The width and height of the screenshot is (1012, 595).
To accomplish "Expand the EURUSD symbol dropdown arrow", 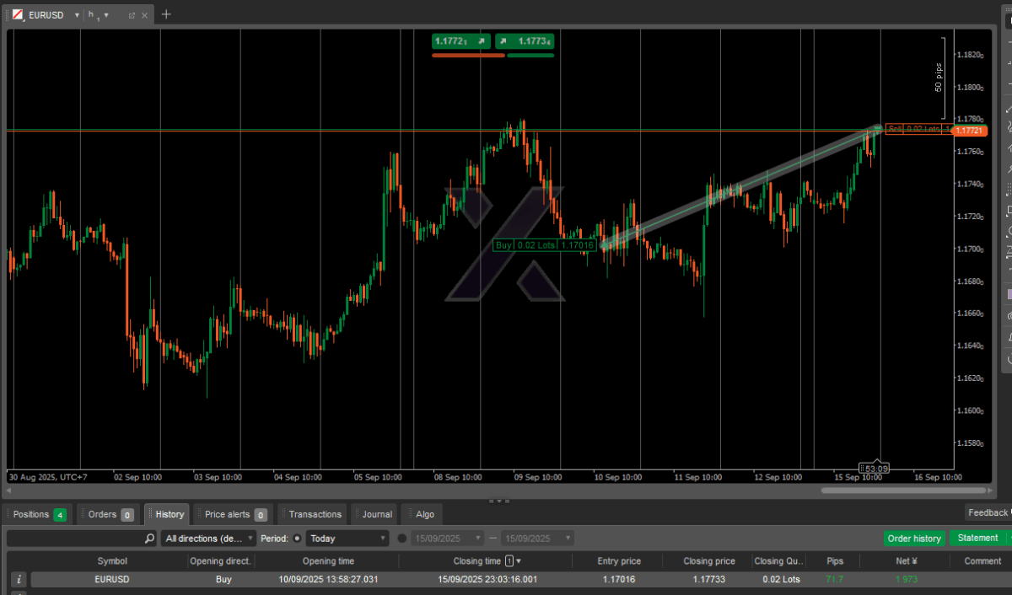I will point(77,15).
